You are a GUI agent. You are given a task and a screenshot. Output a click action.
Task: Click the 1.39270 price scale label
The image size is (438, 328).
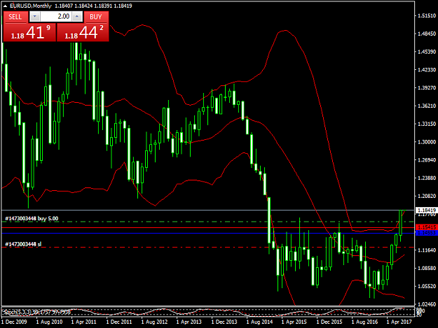(x=427, y=88)
